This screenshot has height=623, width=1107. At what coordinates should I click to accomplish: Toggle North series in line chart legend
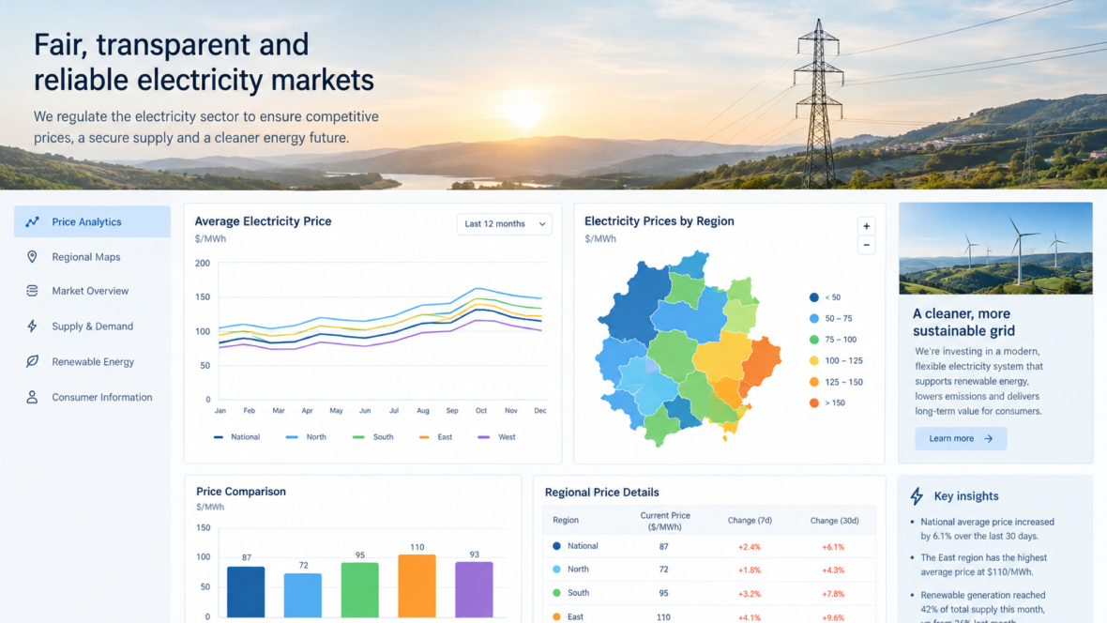point(306,437)
